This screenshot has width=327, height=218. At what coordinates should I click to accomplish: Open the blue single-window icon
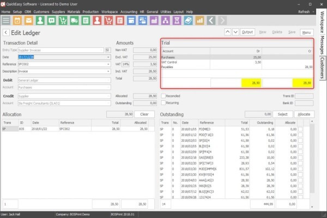(131, 21)
